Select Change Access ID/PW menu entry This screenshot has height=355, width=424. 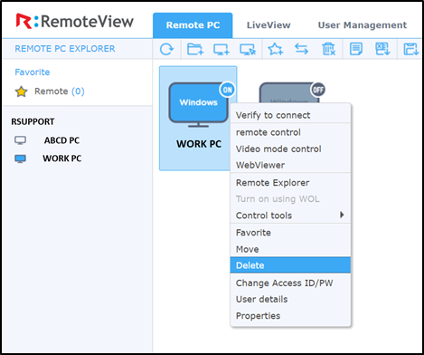click(290, 283)
